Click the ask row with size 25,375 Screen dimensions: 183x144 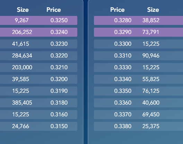[x=138, y=126]
